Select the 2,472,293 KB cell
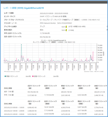This screenshot has height=117, width=108. [x=65, y=114]
